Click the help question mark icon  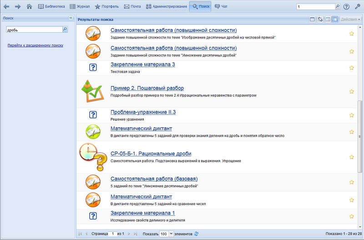(347, 7)
